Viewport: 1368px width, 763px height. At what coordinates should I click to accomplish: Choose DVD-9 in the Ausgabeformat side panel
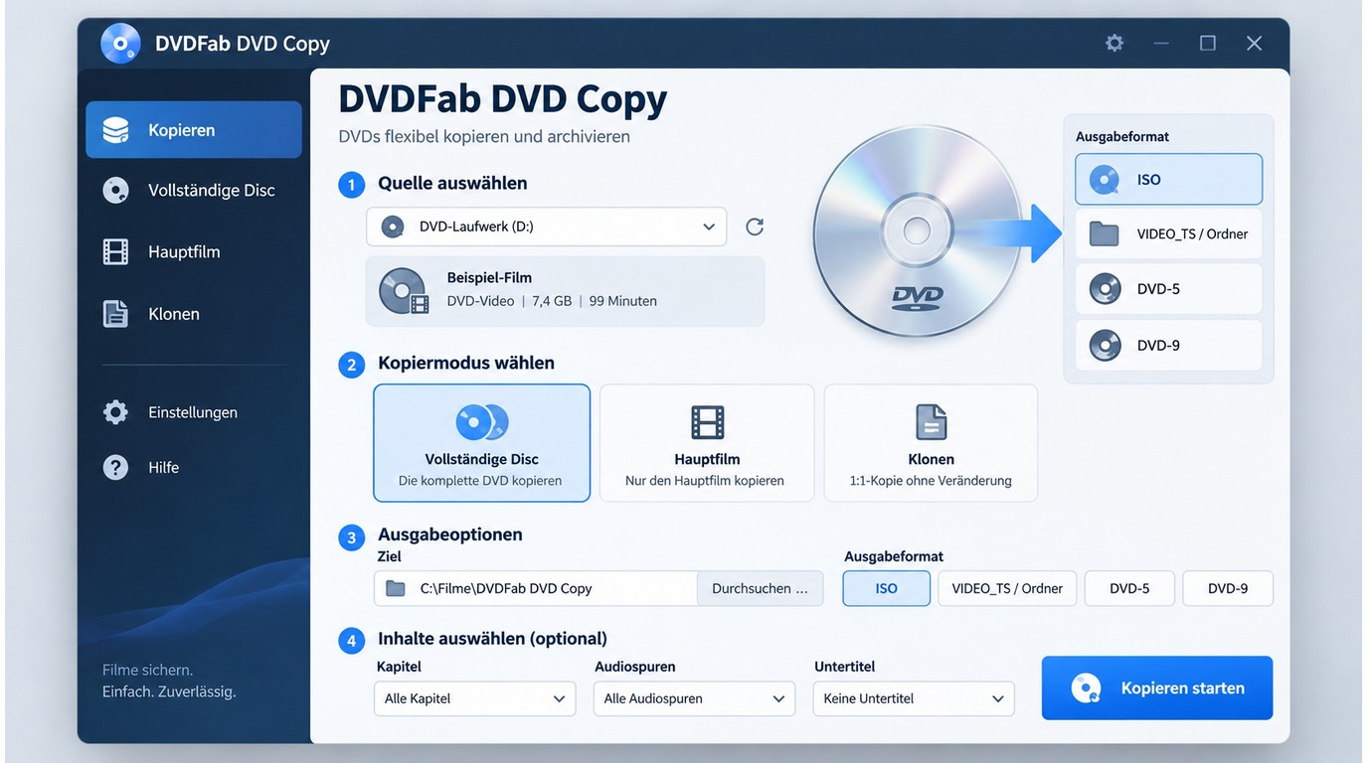tap(1168, 346)
